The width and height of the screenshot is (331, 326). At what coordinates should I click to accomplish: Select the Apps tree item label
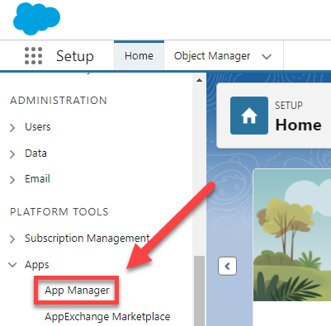tap(37, 265)
